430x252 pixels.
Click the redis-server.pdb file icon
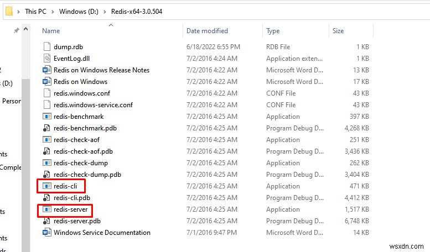46,221
